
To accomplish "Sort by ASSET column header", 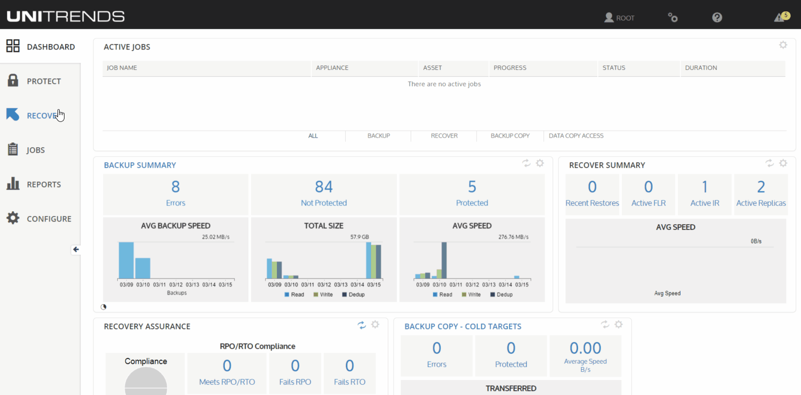I will [454, 68].
